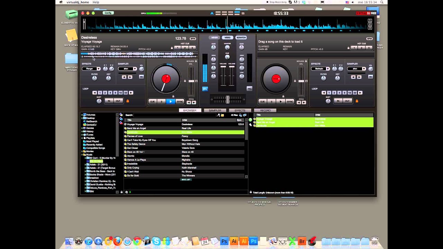Click the MASTER volume knob
The height and width of the screenshot is (249, 443).
tap(227, 48)
